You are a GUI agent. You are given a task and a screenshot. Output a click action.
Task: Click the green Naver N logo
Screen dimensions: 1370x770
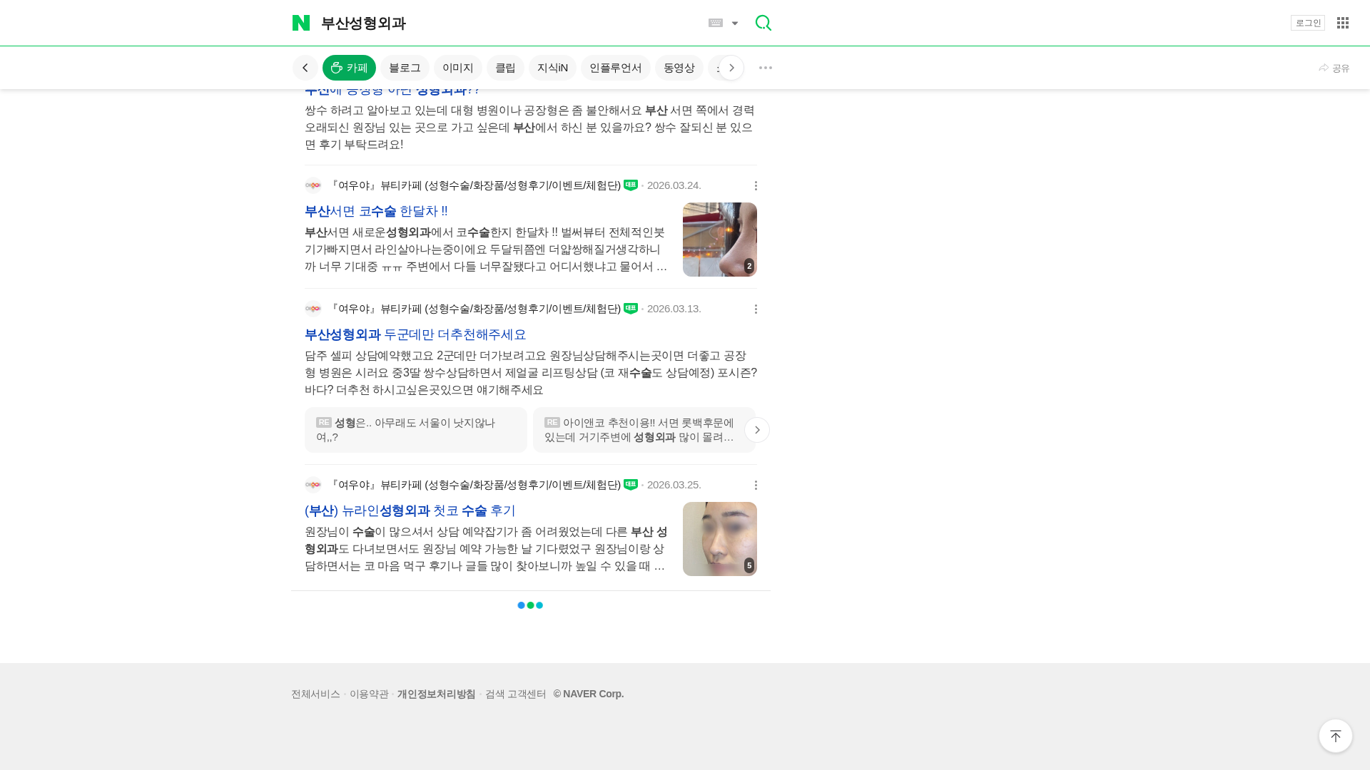[x=301, y=23]
